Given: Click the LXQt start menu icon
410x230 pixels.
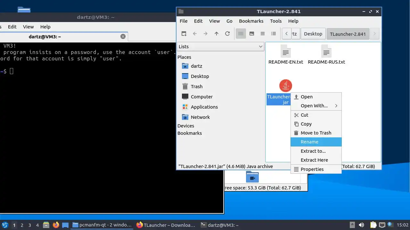Looking at the screenshot, I should (x=5, y=225).
